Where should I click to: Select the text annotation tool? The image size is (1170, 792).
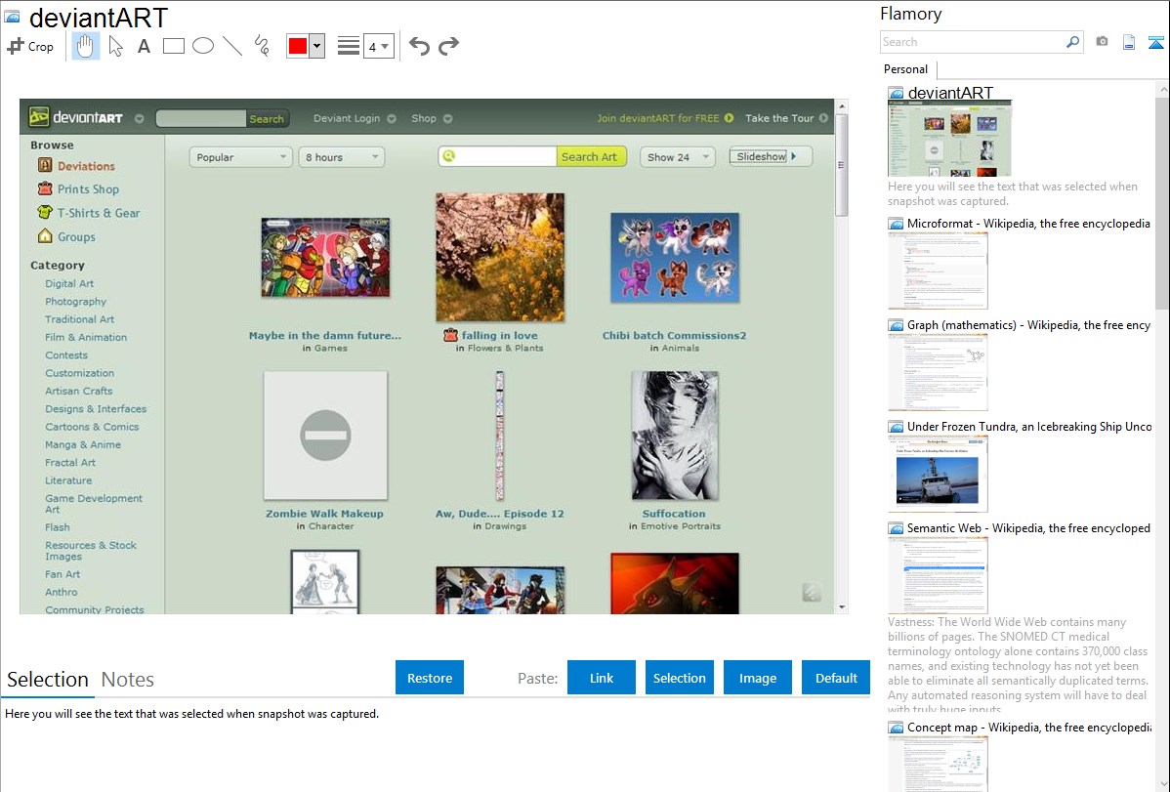point(144,46)
